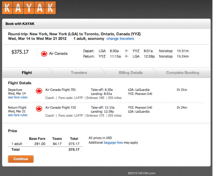The height and width of the screenshot is (176, 213).
Task: Click the Air Canada logo in the summary row
Action: 44,54
